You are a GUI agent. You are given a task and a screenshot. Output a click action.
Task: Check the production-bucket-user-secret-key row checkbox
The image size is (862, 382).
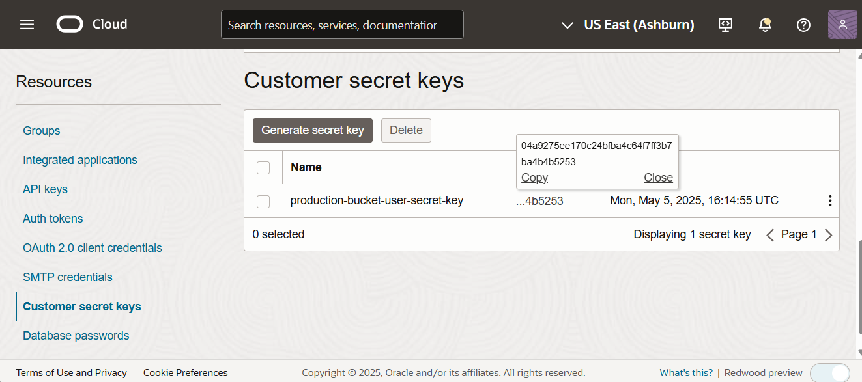(x=263, y=202)
